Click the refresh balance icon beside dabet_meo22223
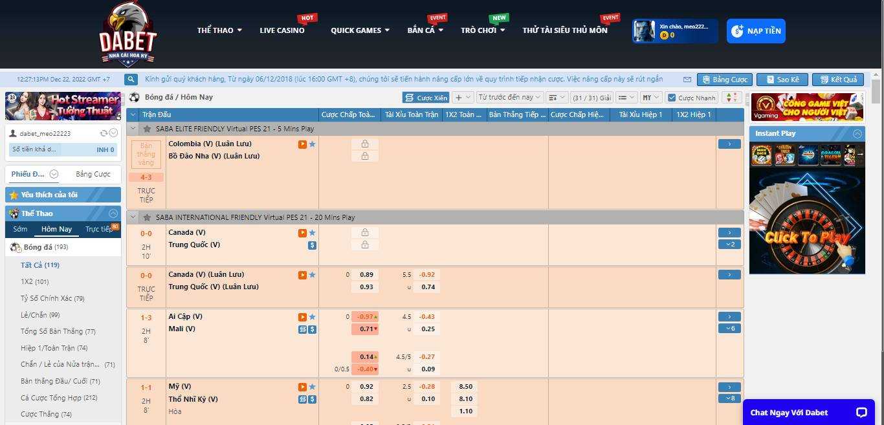884x425 pixels. (104, 133)
